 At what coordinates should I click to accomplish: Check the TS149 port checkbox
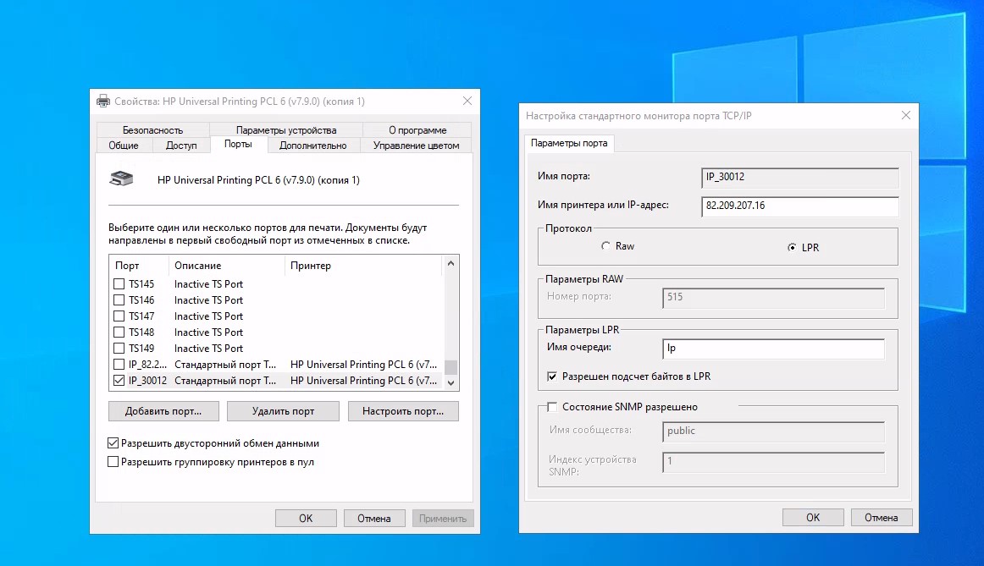click(119, 349)
